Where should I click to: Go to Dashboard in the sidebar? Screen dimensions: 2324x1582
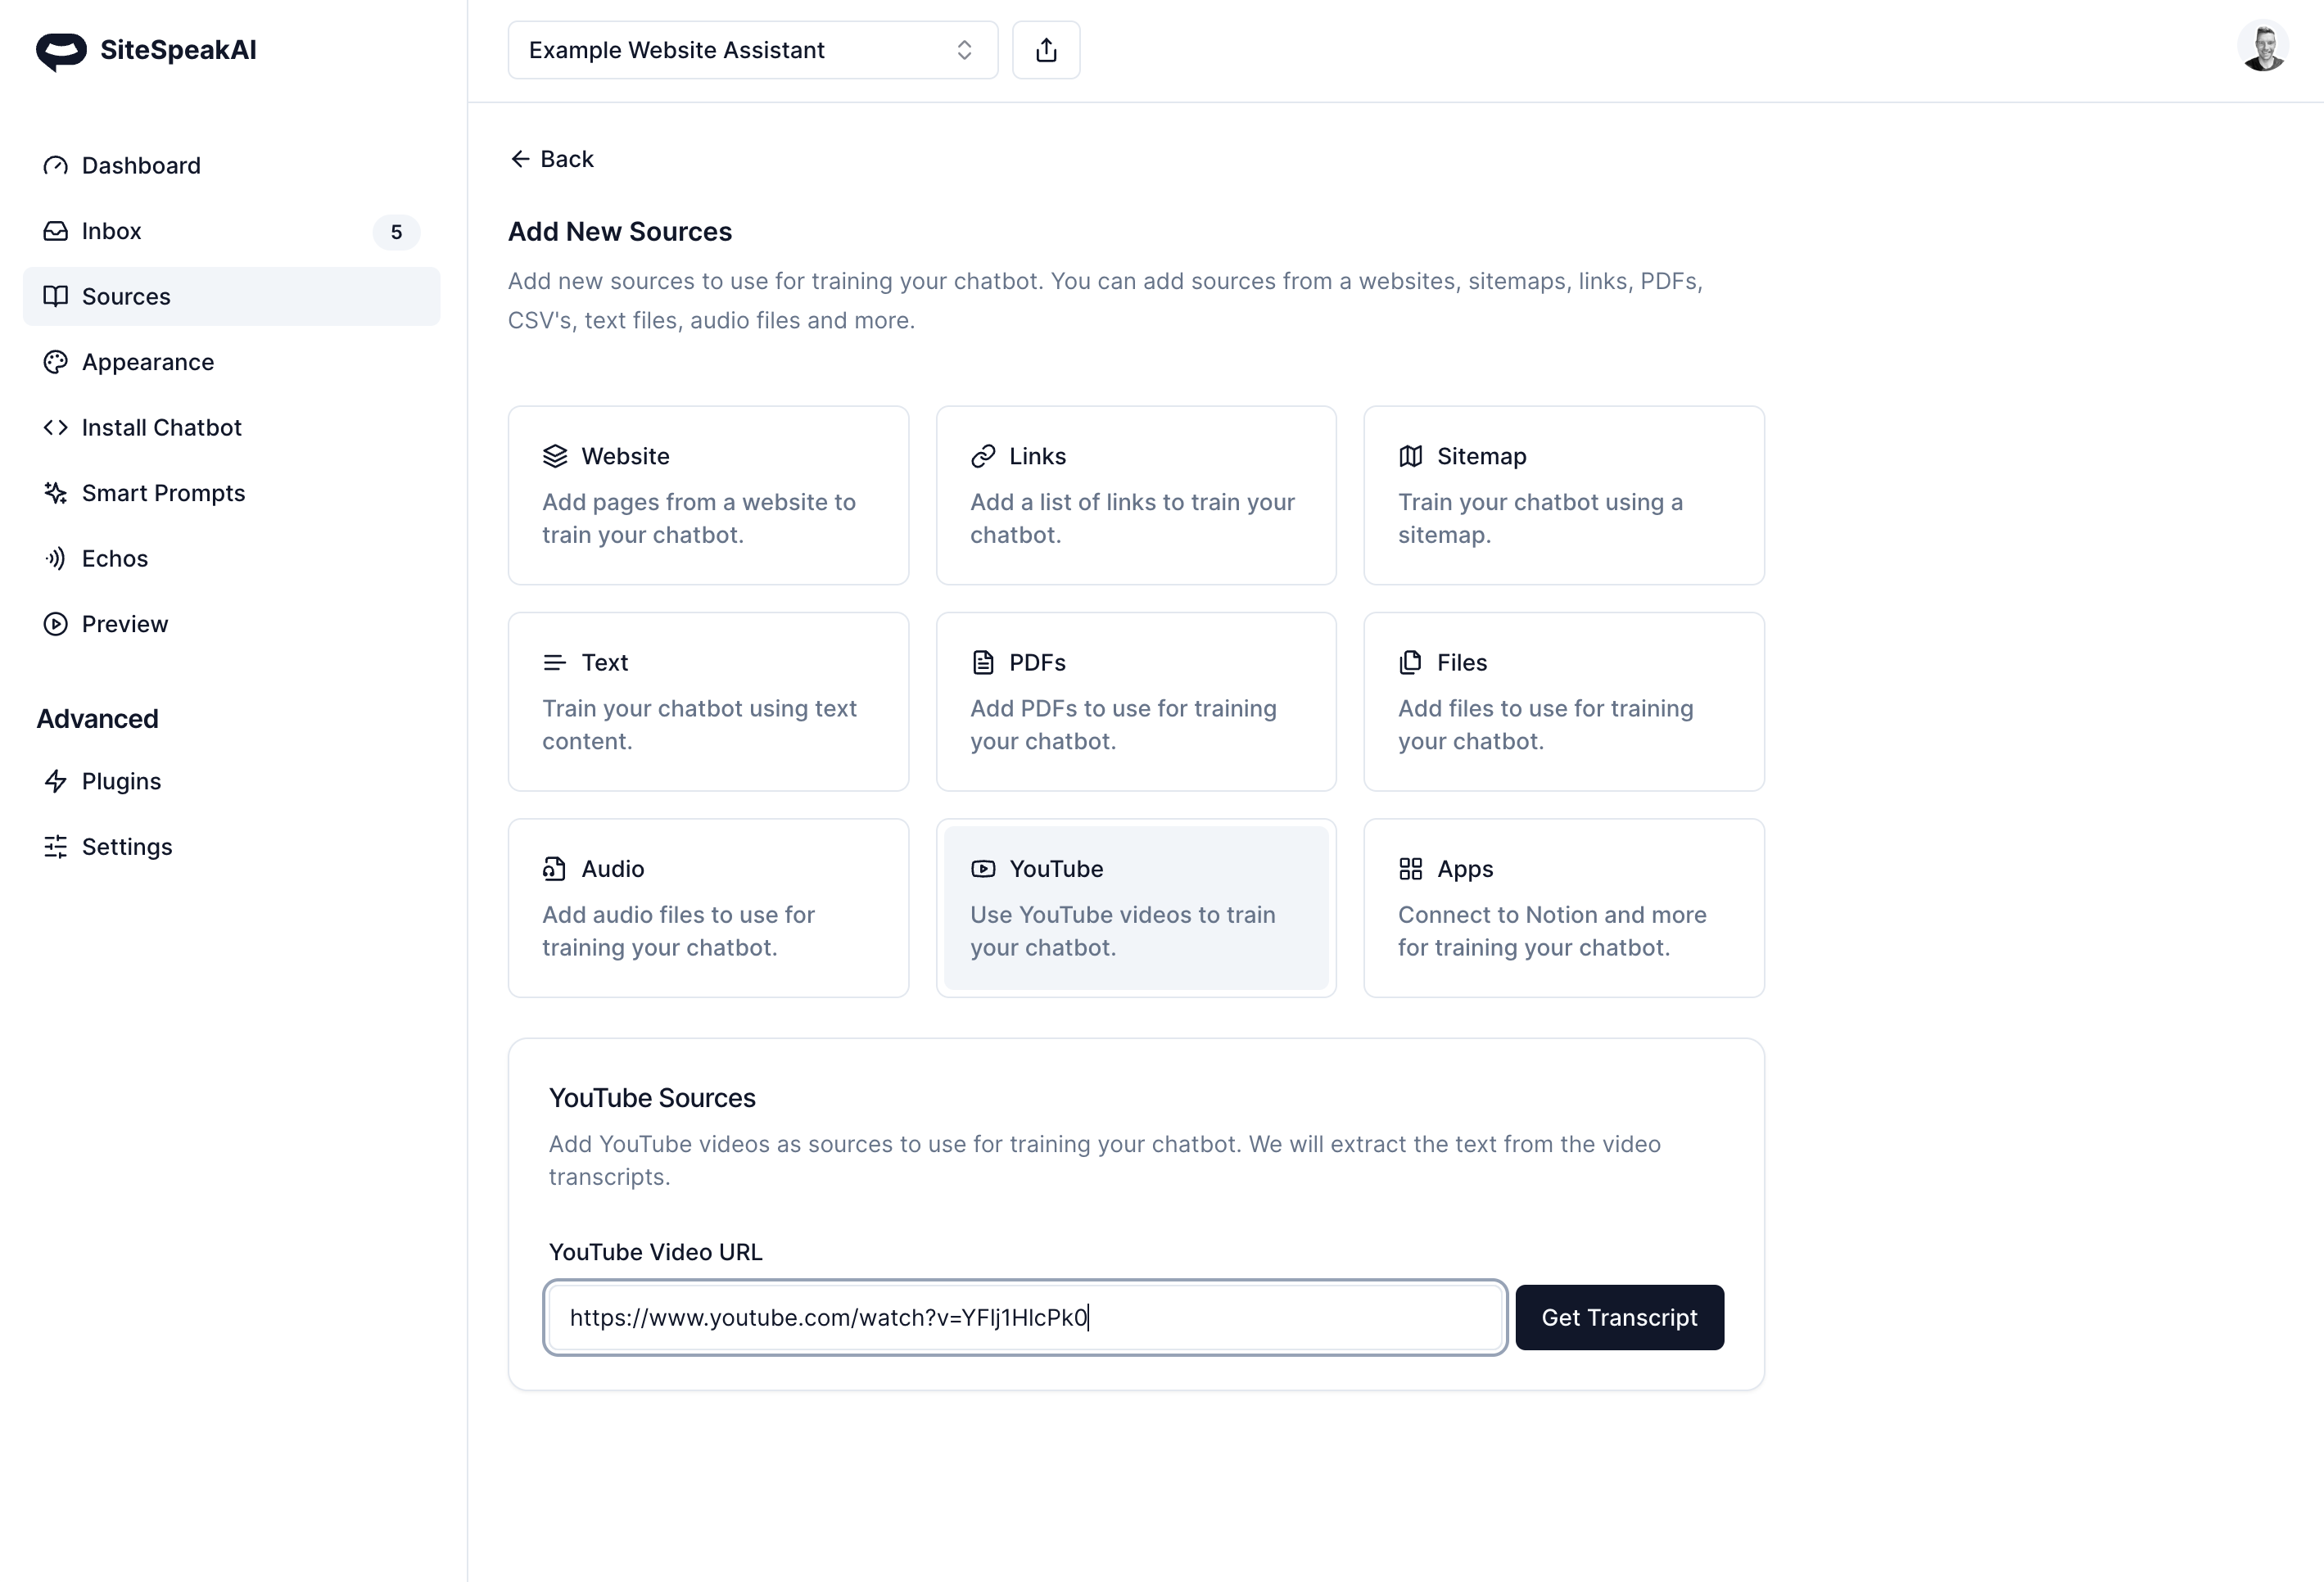141,166
